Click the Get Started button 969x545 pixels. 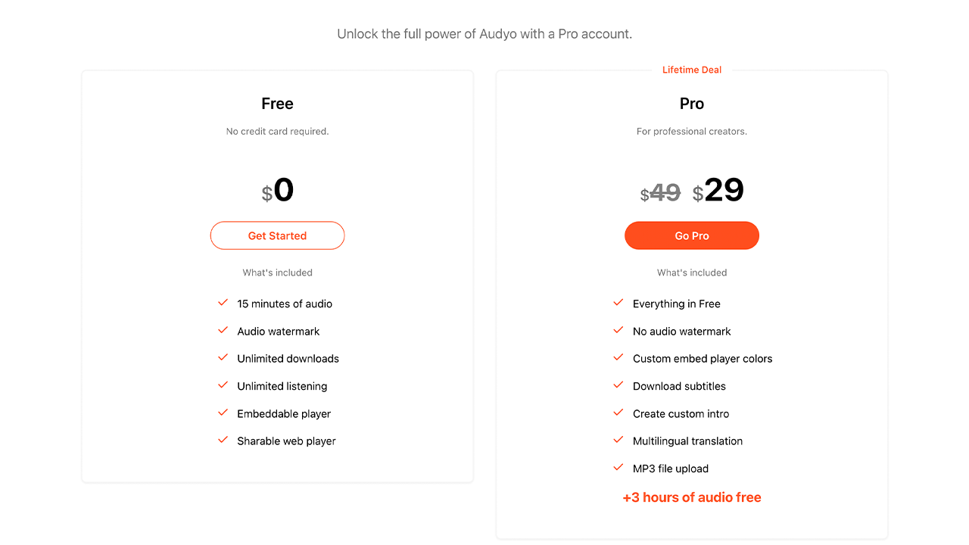[x=277, y=235]
